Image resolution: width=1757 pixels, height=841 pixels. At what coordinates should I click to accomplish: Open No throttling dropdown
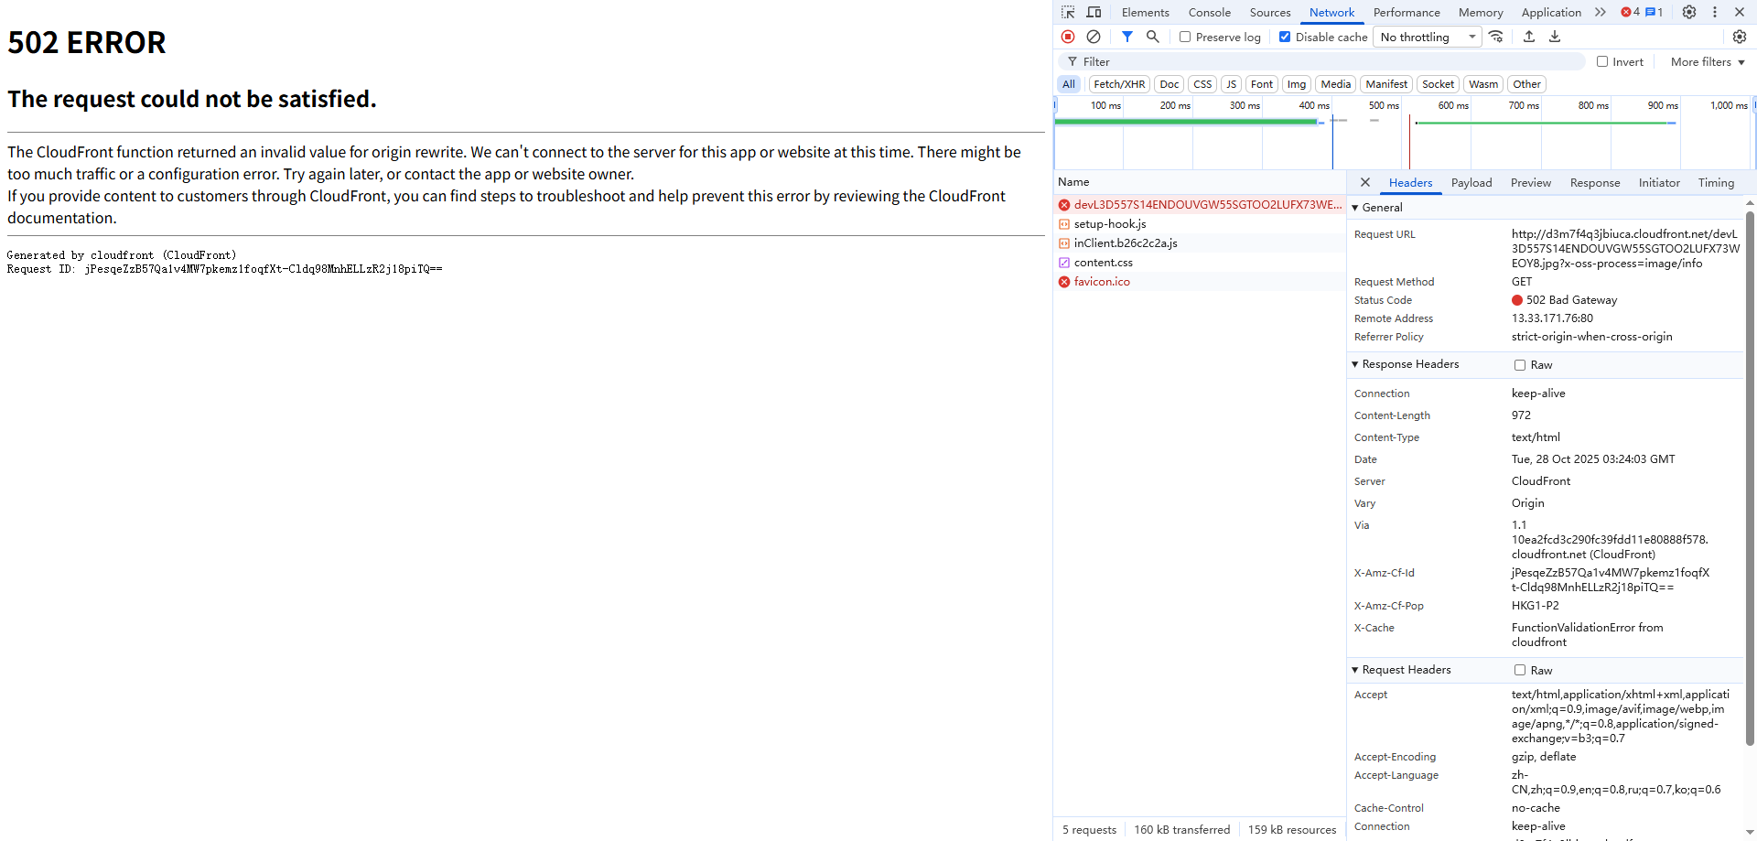1428,37
